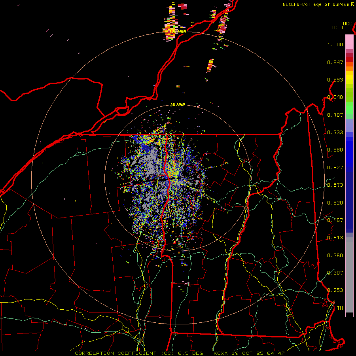356x356 pixels.
Task: Click the 50 NMI range ring label
Action: 178,105
